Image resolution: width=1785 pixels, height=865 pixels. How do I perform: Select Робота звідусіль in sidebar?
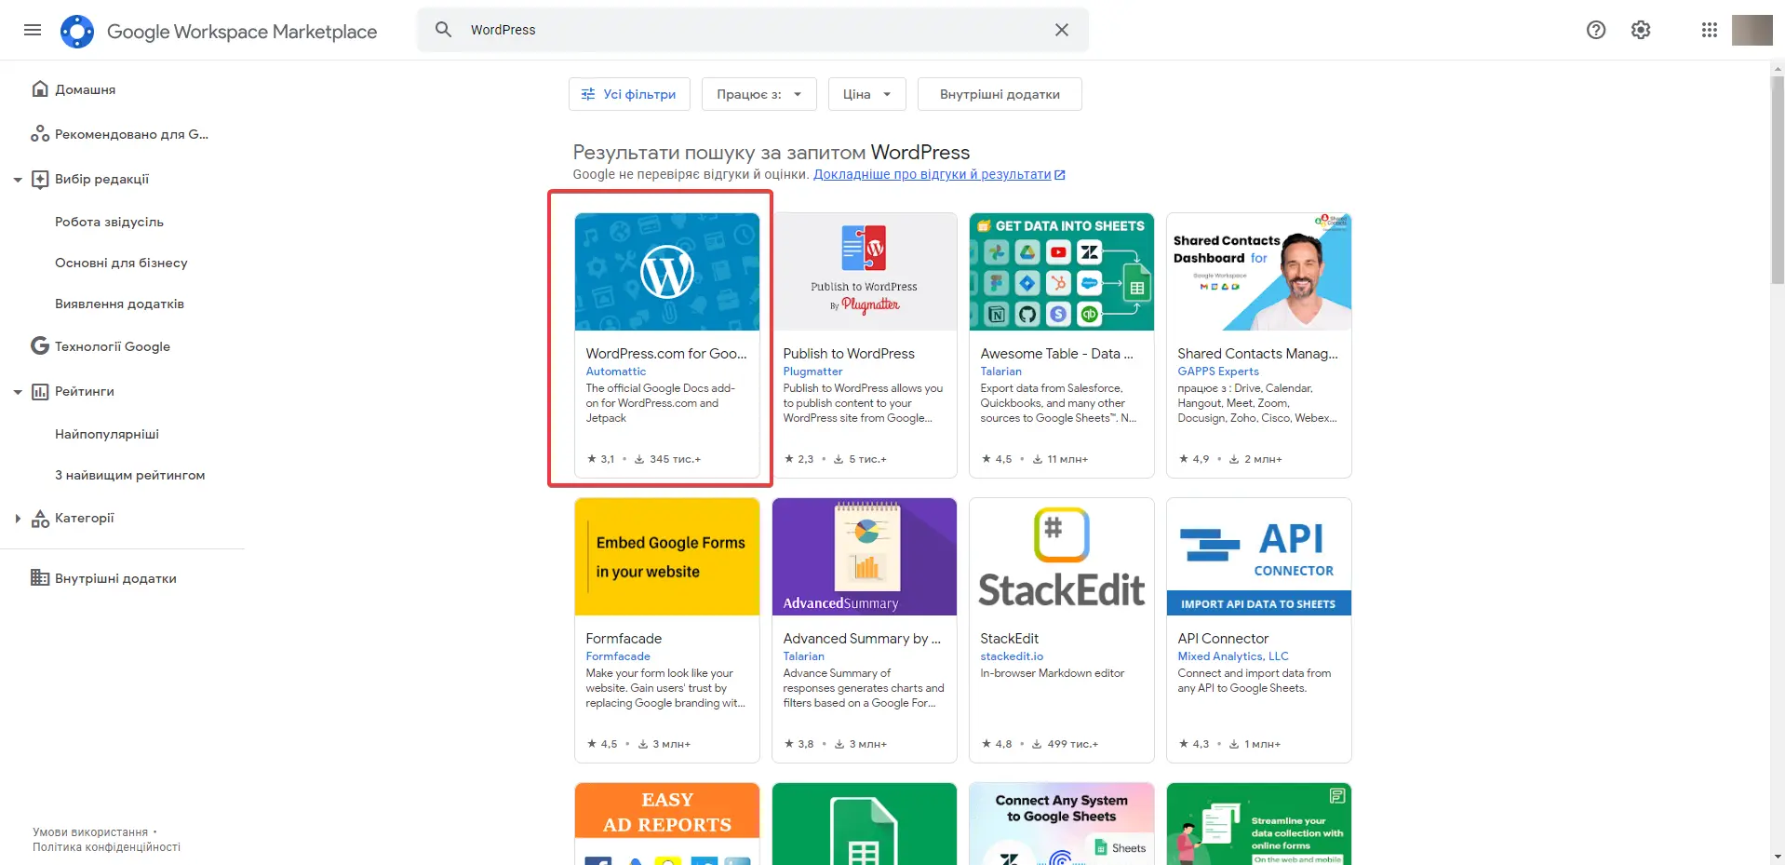pos(109,222)
